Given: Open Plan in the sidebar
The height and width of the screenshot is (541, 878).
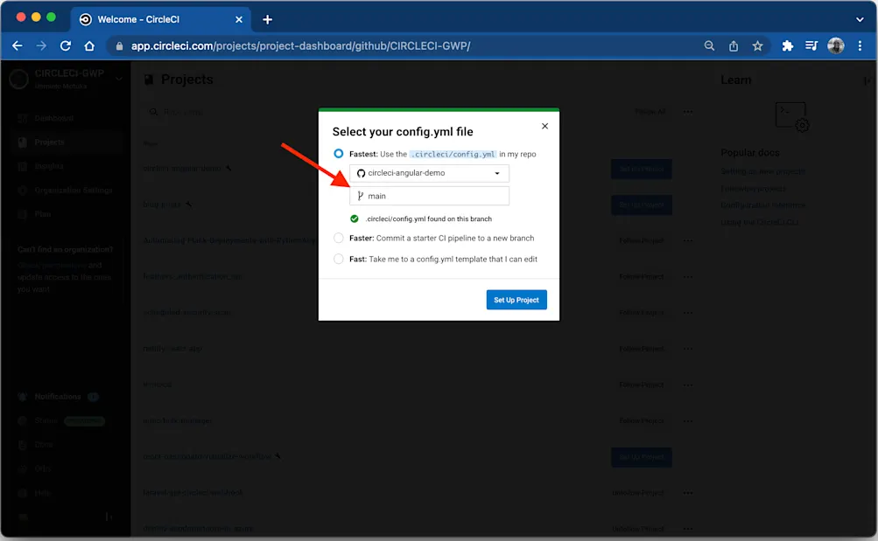Looking at the screenshot, I should tap(43, 215).
